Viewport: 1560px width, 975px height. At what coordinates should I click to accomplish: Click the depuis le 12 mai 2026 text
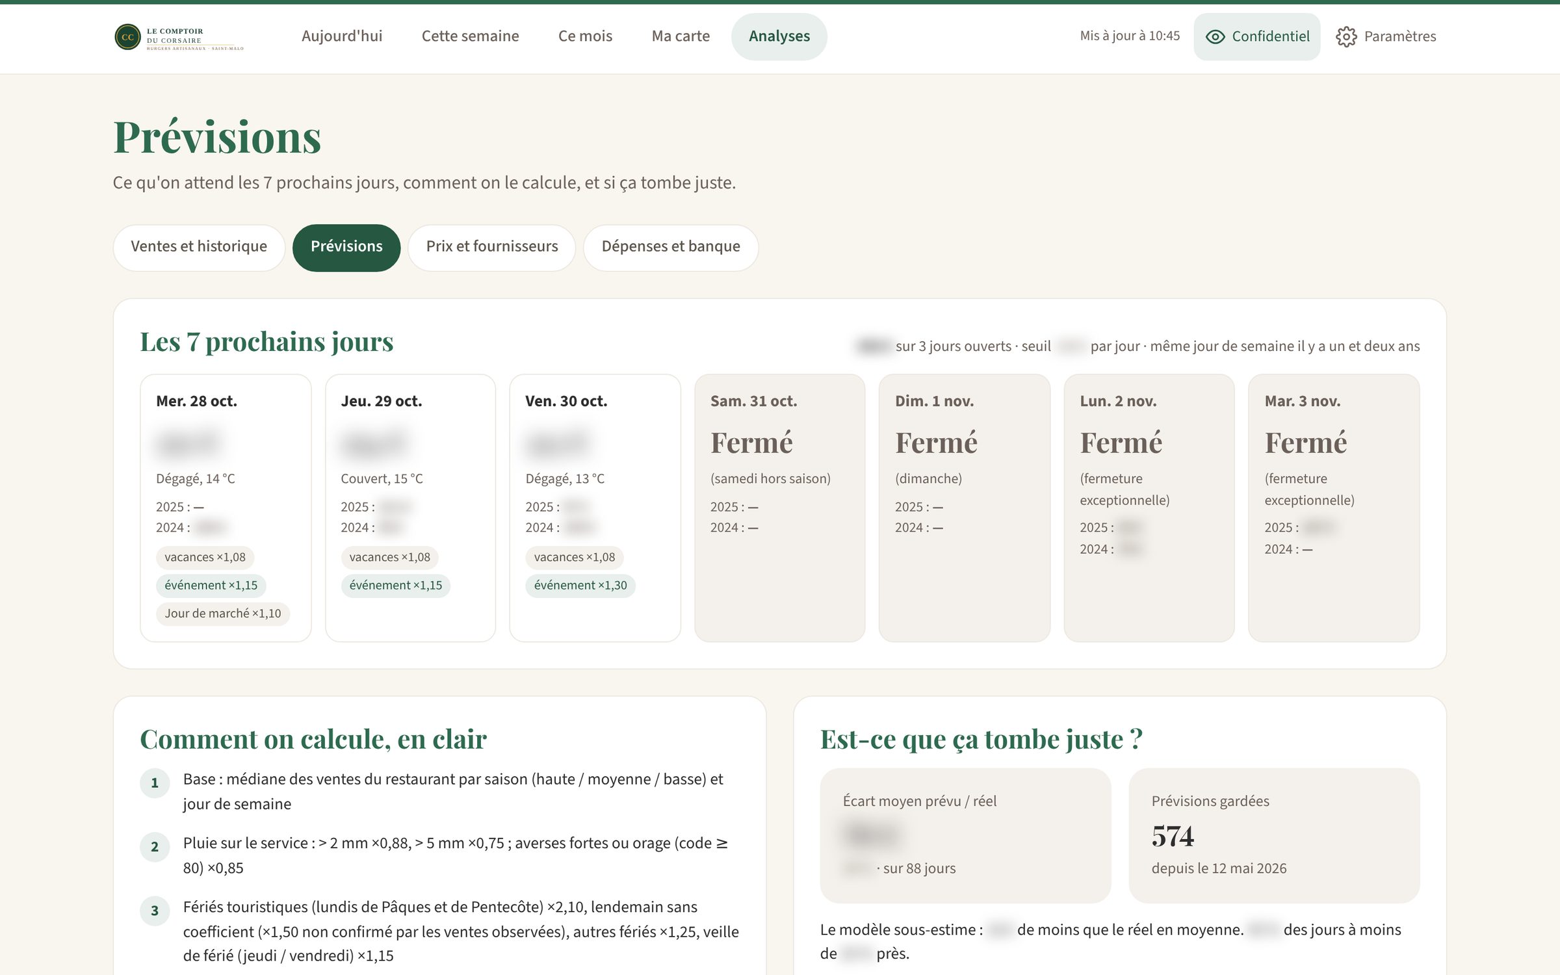point(1219,869)
